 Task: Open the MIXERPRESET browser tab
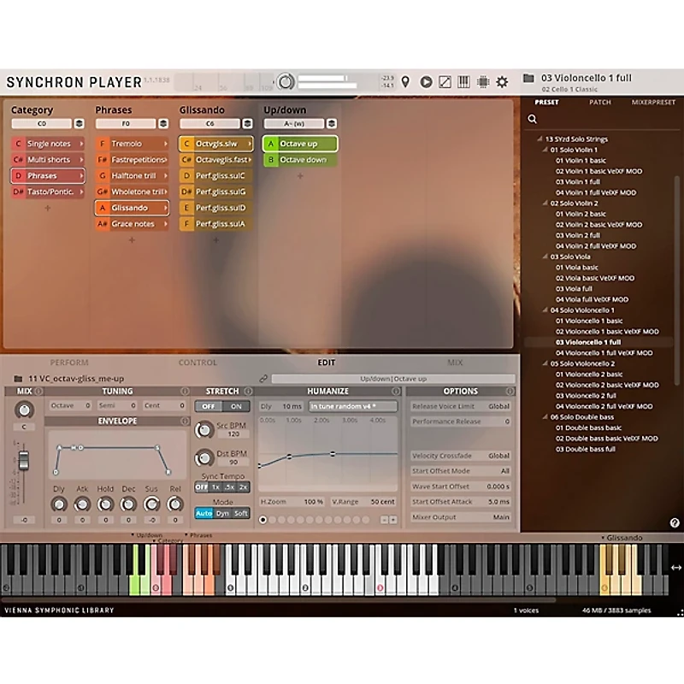click(x=653, y=102)
